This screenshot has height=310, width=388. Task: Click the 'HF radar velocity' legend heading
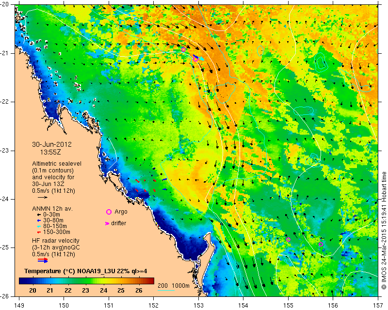56,241
